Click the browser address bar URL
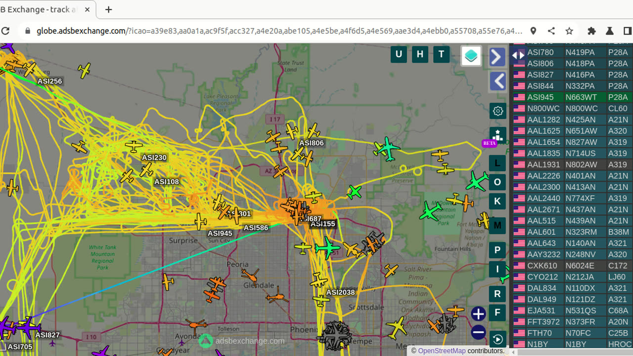The height and width of the screenshot is (356, 633). click(279, 31)
